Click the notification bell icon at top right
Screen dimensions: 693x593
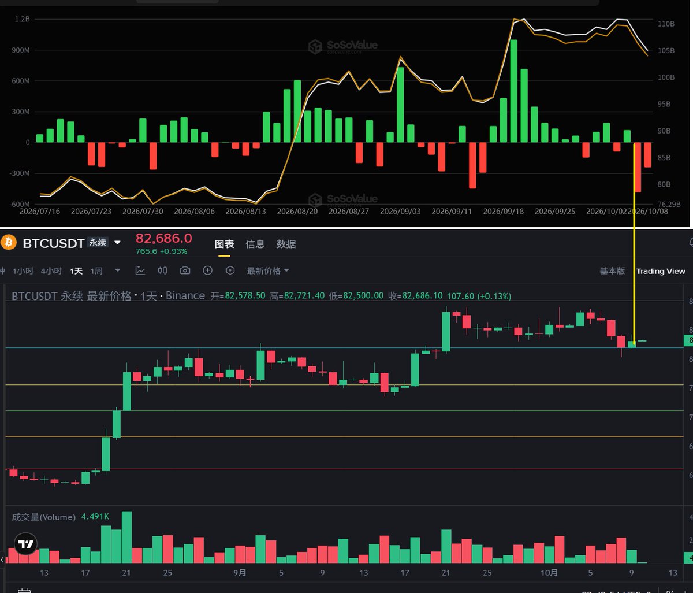point(691,242)
